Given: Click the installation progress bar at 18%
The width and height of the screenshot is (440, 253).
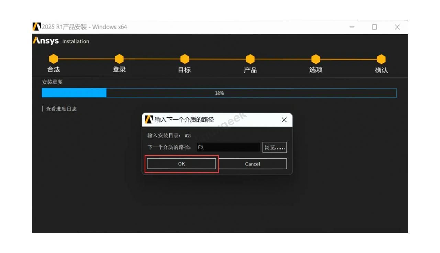Looking at the screenshot, I should tap(219, 93).
